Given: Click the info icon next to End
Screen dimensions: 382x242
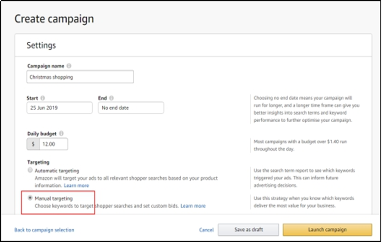Looking at the screenshot, I should click(111, 98).
